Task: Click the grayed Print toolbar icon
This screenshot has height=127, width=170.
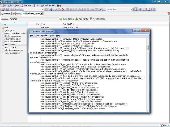Action: (x=11, y=10)
